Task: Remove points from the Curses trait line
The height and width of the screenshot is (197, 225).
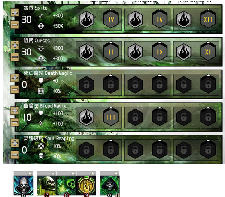Action: pyautogui.click(x=15, y=57)
